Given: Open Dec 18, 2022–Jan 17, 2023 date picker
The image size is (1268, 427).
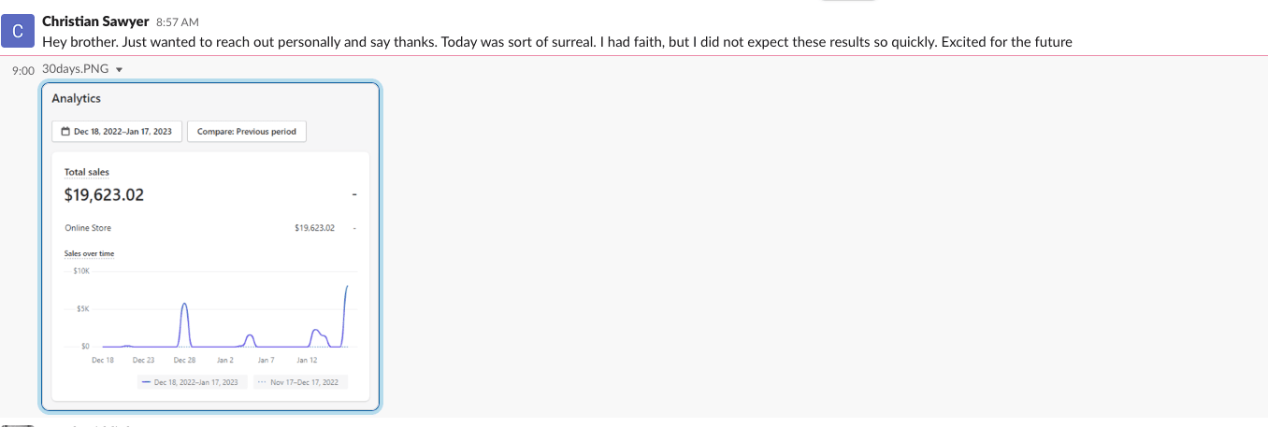Looking at the screenshot, I should [x=117, y=132].
